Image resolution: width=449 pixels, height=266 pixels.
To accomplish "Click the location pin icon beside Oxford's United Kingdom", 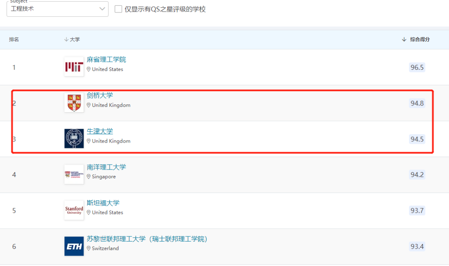I will tap(89, 141).
